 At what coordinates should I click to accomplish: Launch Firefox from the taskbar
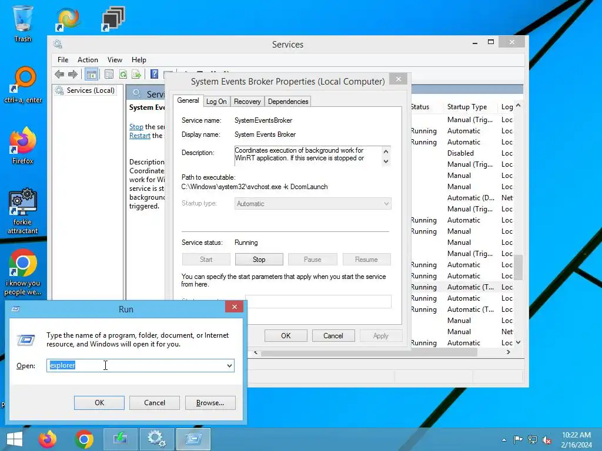pos(48,439)
